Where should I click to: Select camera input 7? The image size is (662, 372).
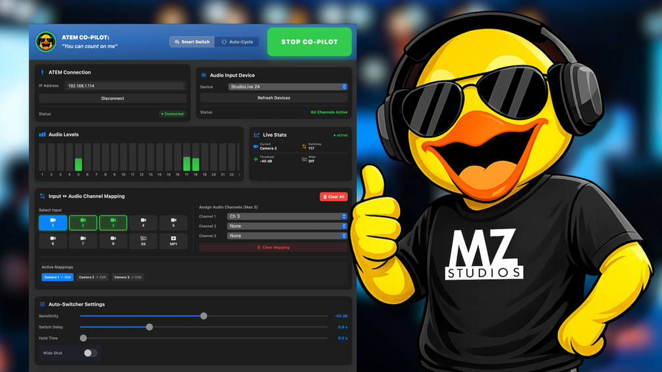click(83, 241)
